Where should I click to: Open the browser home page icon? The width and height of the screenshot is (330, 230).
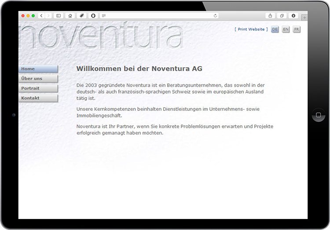[x=70, y=15]
